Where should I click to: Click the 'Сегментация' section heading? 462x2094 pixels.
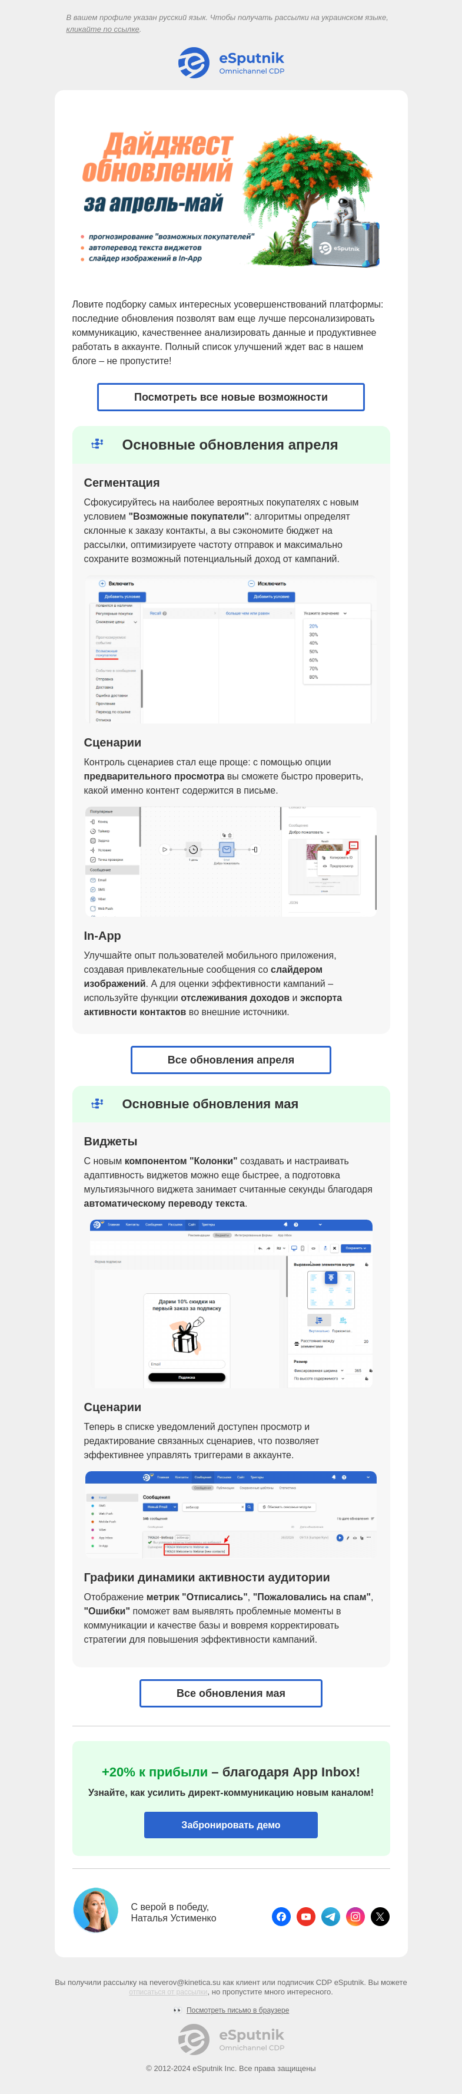pos(122,483)
